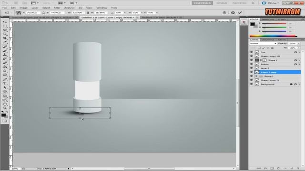Open the Arrange Documents dropdown

(62, 3)
